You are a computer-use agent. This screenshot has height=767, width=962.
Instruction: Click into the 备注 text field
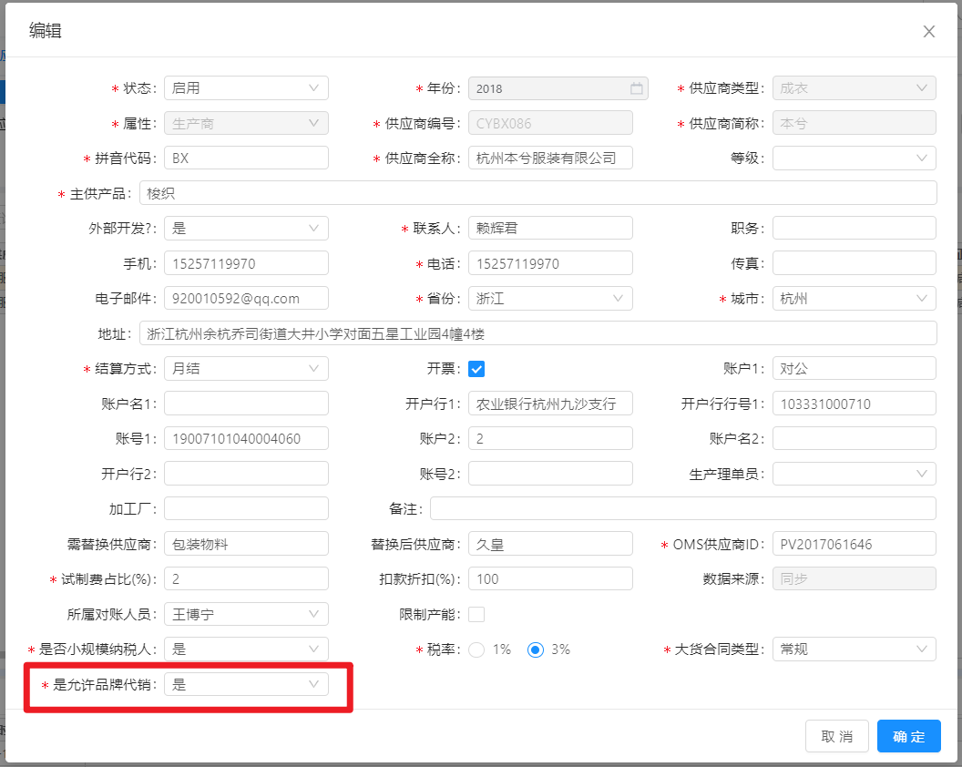[682, 508]
